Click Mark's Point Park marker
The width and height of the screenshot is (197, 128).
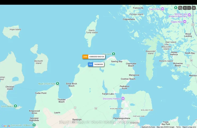pos(58,84)
